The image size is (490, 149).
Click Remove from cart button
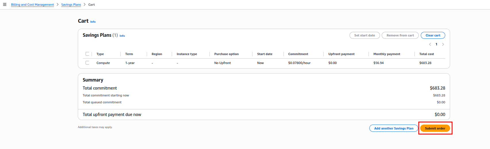pyautogui.click(x=400, y=35)
